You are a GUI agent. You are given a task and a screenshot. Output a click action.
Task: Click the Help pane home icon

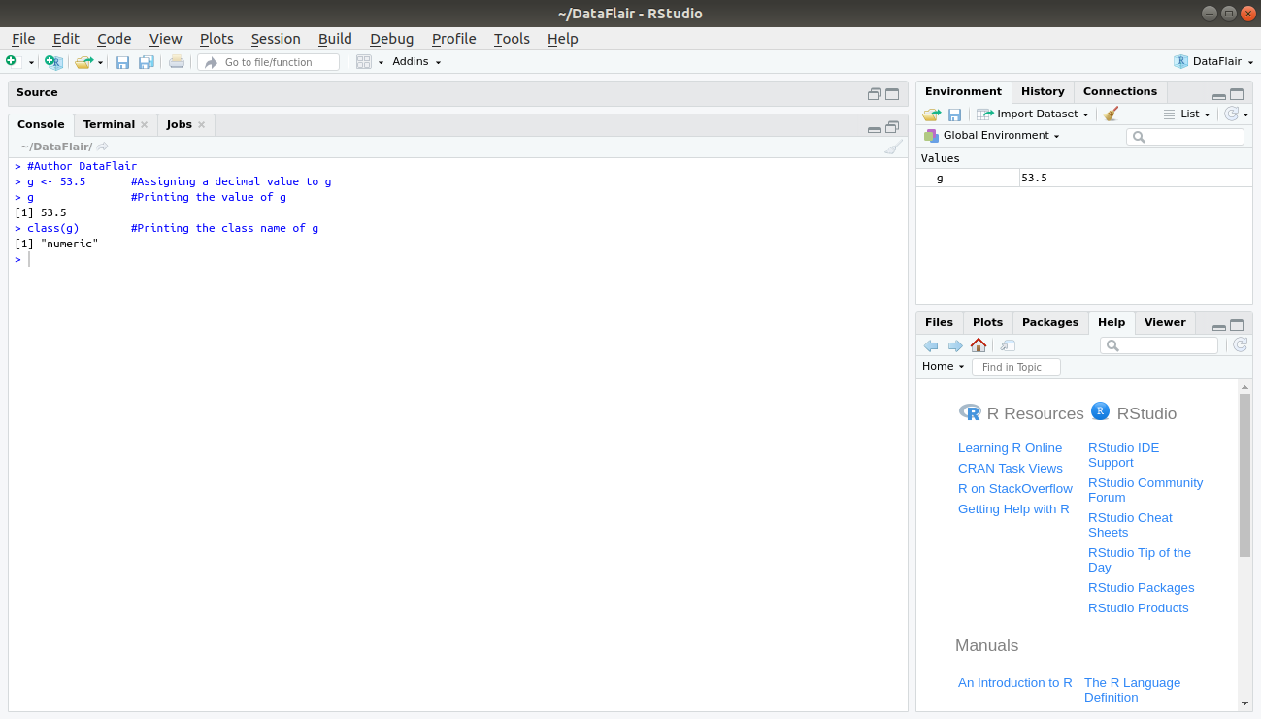click(x=979, y=345)
